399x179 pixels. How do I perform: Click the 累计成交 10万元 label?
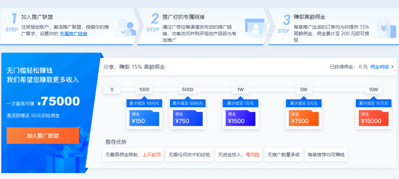point(374,103)
